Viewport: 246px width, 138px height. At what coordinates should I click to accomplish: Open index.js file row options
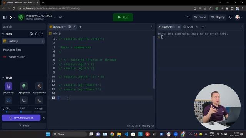coord(43,41)
